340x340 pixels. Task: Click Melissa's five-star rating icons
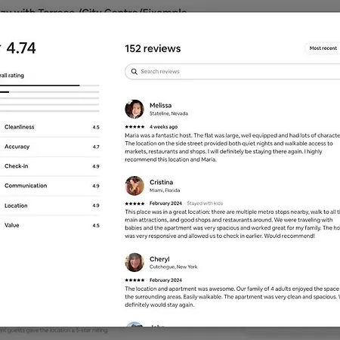(134, 127)
